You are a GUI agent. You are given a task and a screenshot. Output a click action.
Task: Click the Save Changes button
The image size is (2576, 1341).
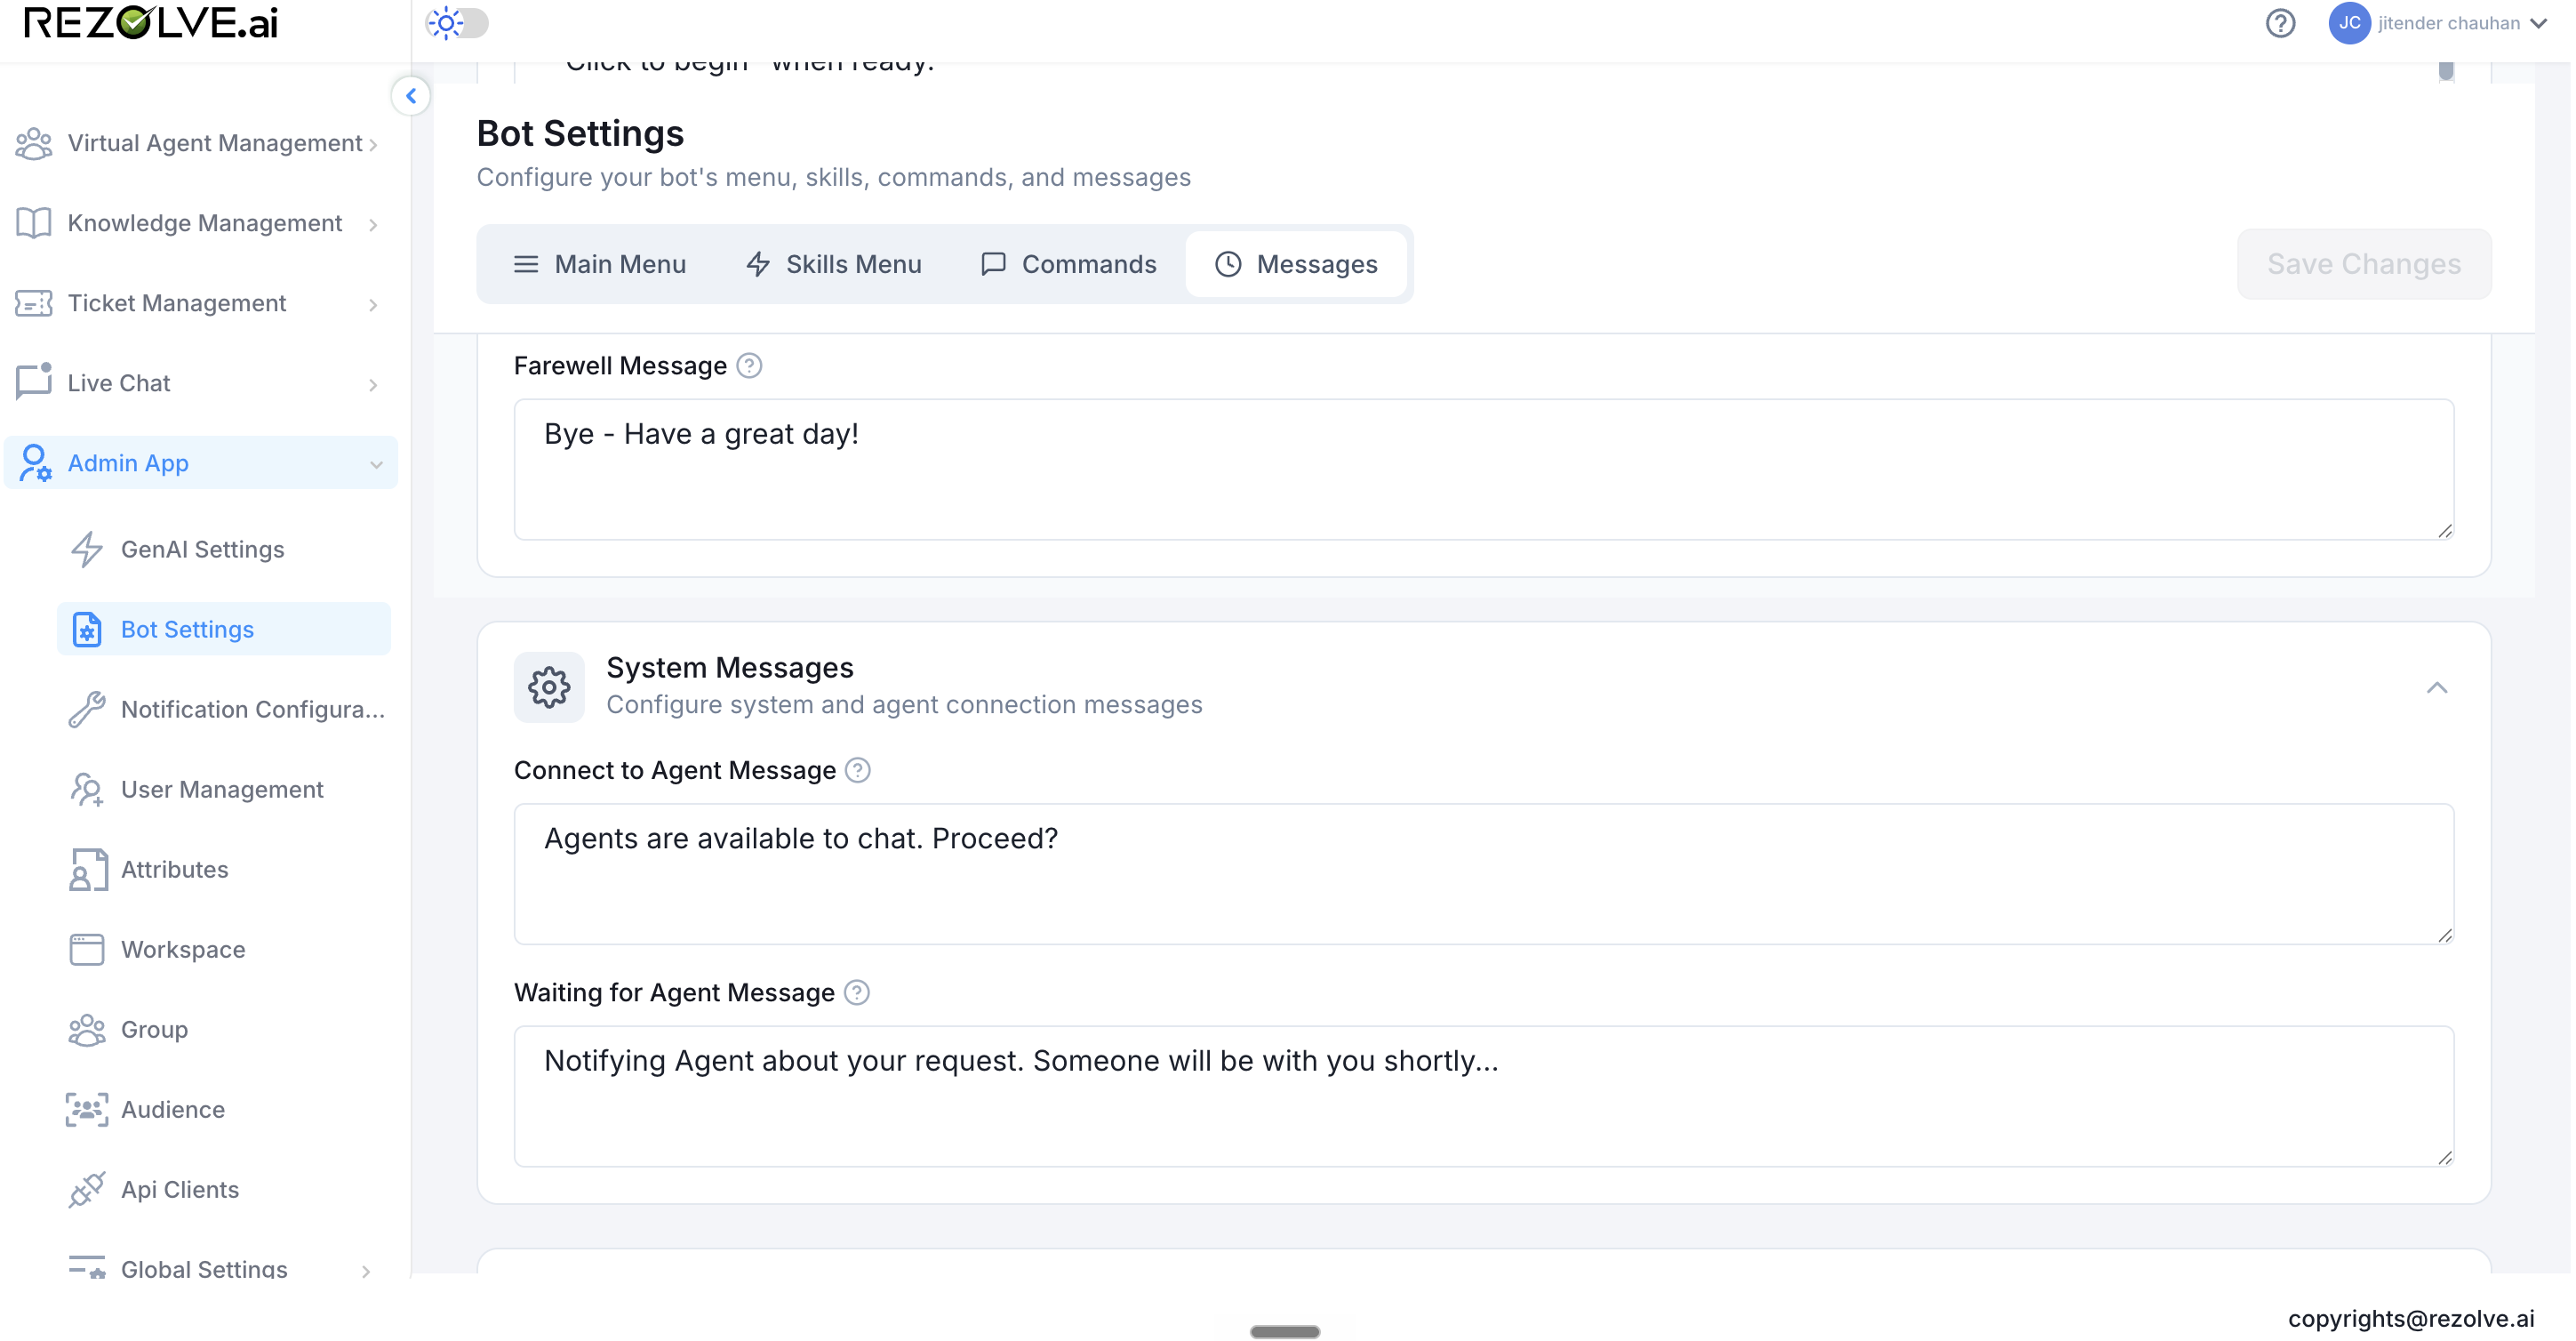(x=2364, y=264)
